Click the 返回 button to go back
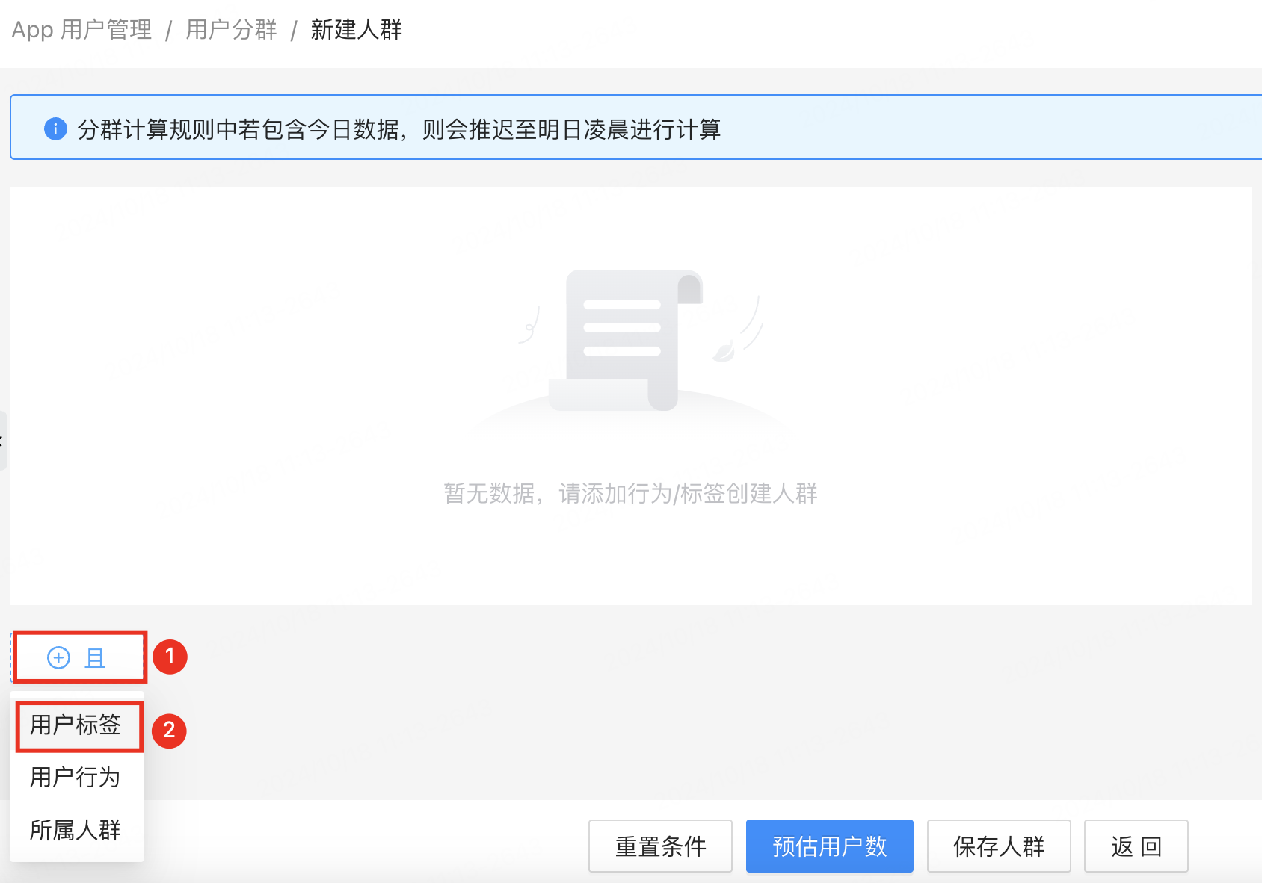 tap(1136, 846)
